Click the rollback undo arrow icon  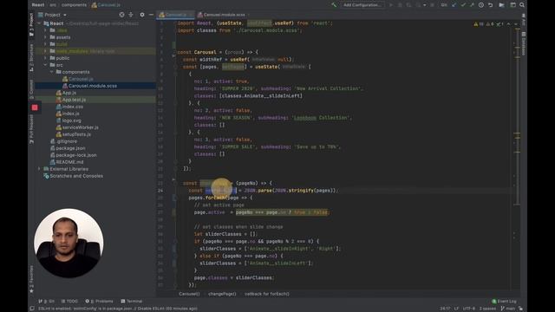tap(490, 5)
